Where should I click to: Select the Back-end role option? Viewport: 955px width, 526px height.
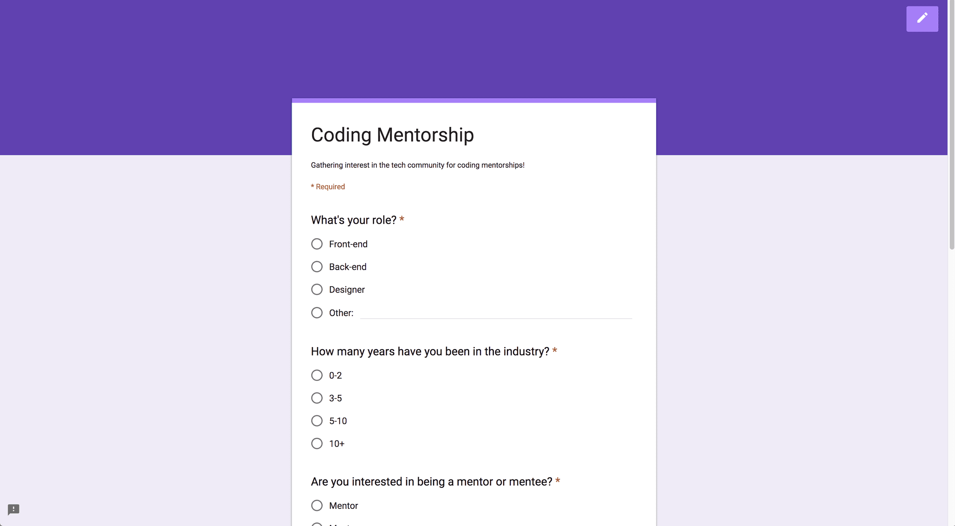tap(317, 266)
